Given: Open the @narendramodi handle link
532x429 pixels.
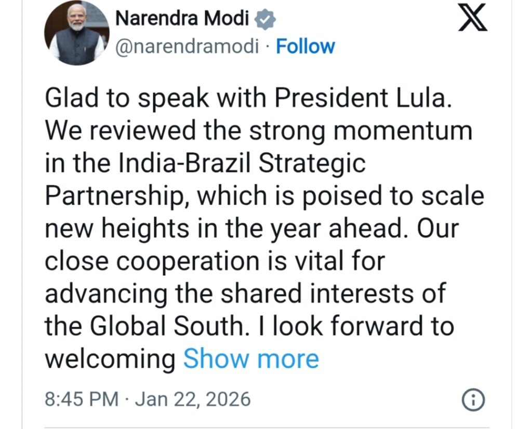Looking at the screenshot, I should (x=186, y=47).
